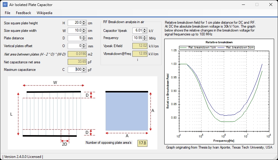Decrease vertical plates offset O down arrow
Image resolution: width=278 pixels, height=160 pixels.
(84, 47)
